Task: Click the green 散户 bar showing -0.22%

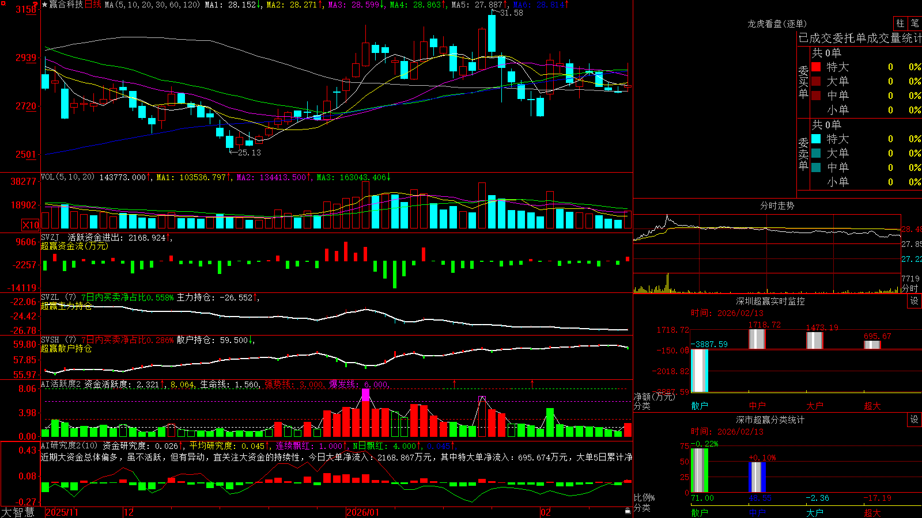Action: tap(700, 470)
